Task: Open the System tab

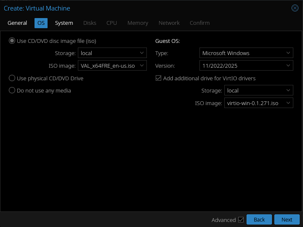Action: click(x=64, y=23)
